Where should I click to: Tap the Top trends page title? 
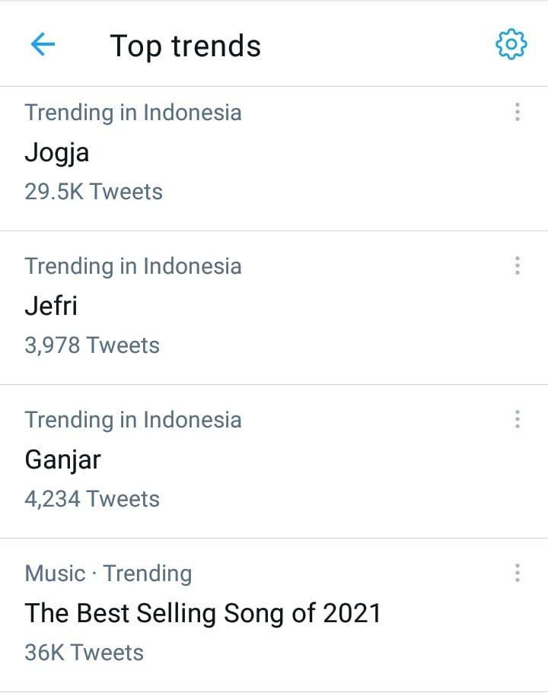tap(185, 46)
